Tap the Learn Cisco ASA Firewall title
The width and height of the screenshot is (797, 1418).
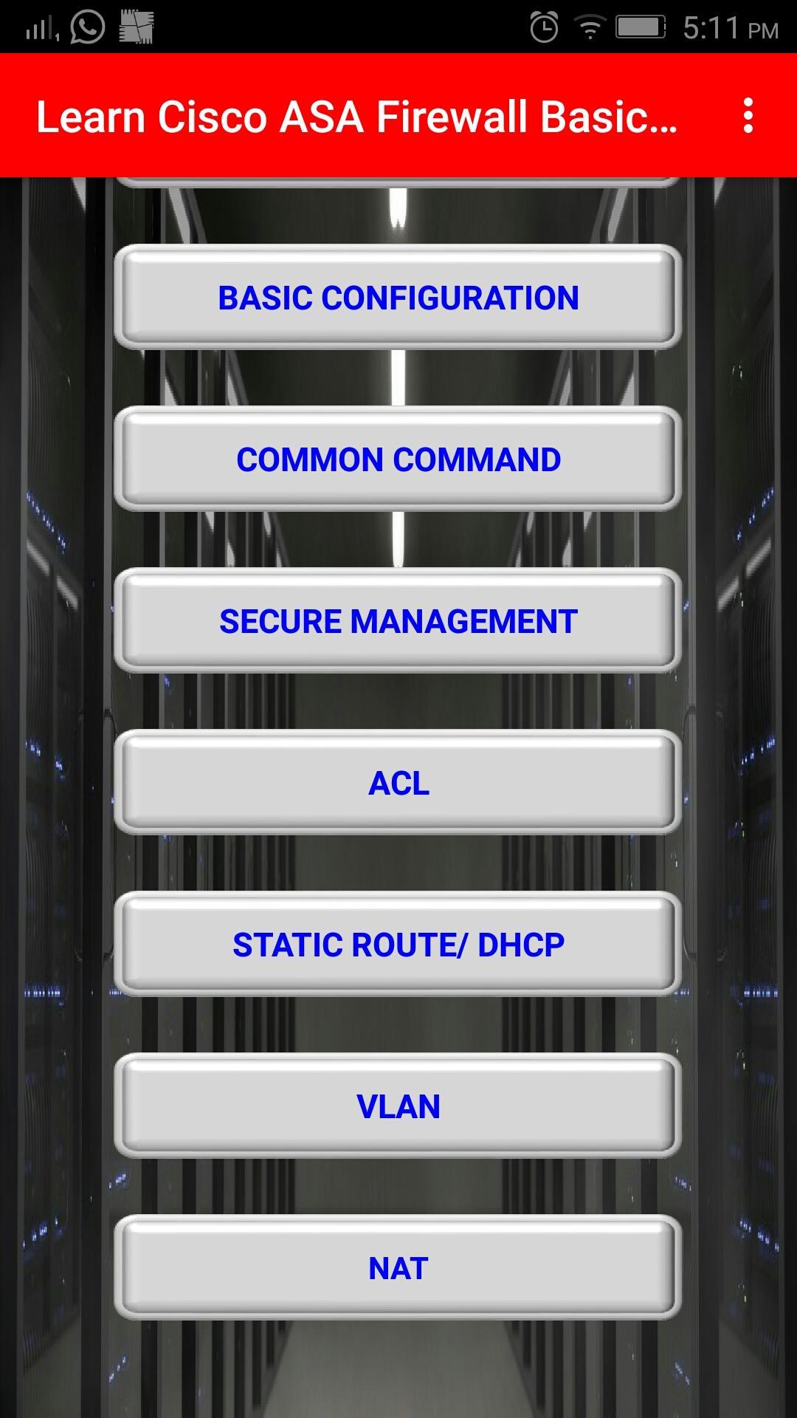coord(357,117)
